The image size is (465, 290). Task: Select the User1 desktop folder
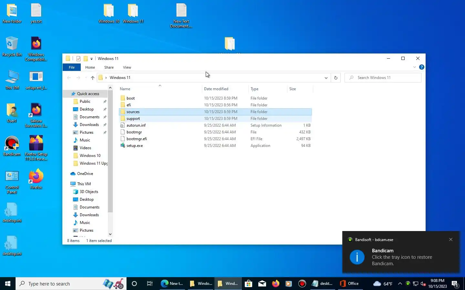12,113
